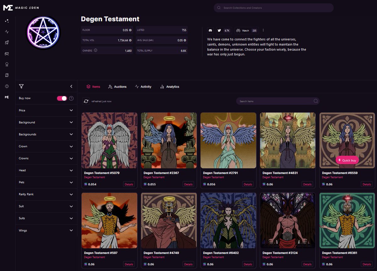Click the Watch binoculars button
The width and height of the screenshot is (377, 271).
click(246, 30)
